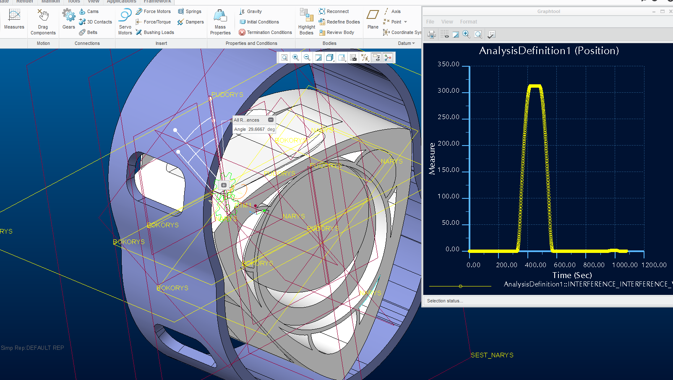
Task: Open Graphtool File menu
Action: click(x=430, y=22)
